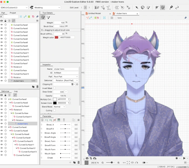
Task: Click the play animation button below canvas
Action: click(x=184, y=158)
